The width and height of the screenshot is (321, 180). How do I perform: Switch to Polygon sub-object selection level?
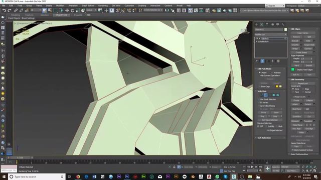[274, 95]
